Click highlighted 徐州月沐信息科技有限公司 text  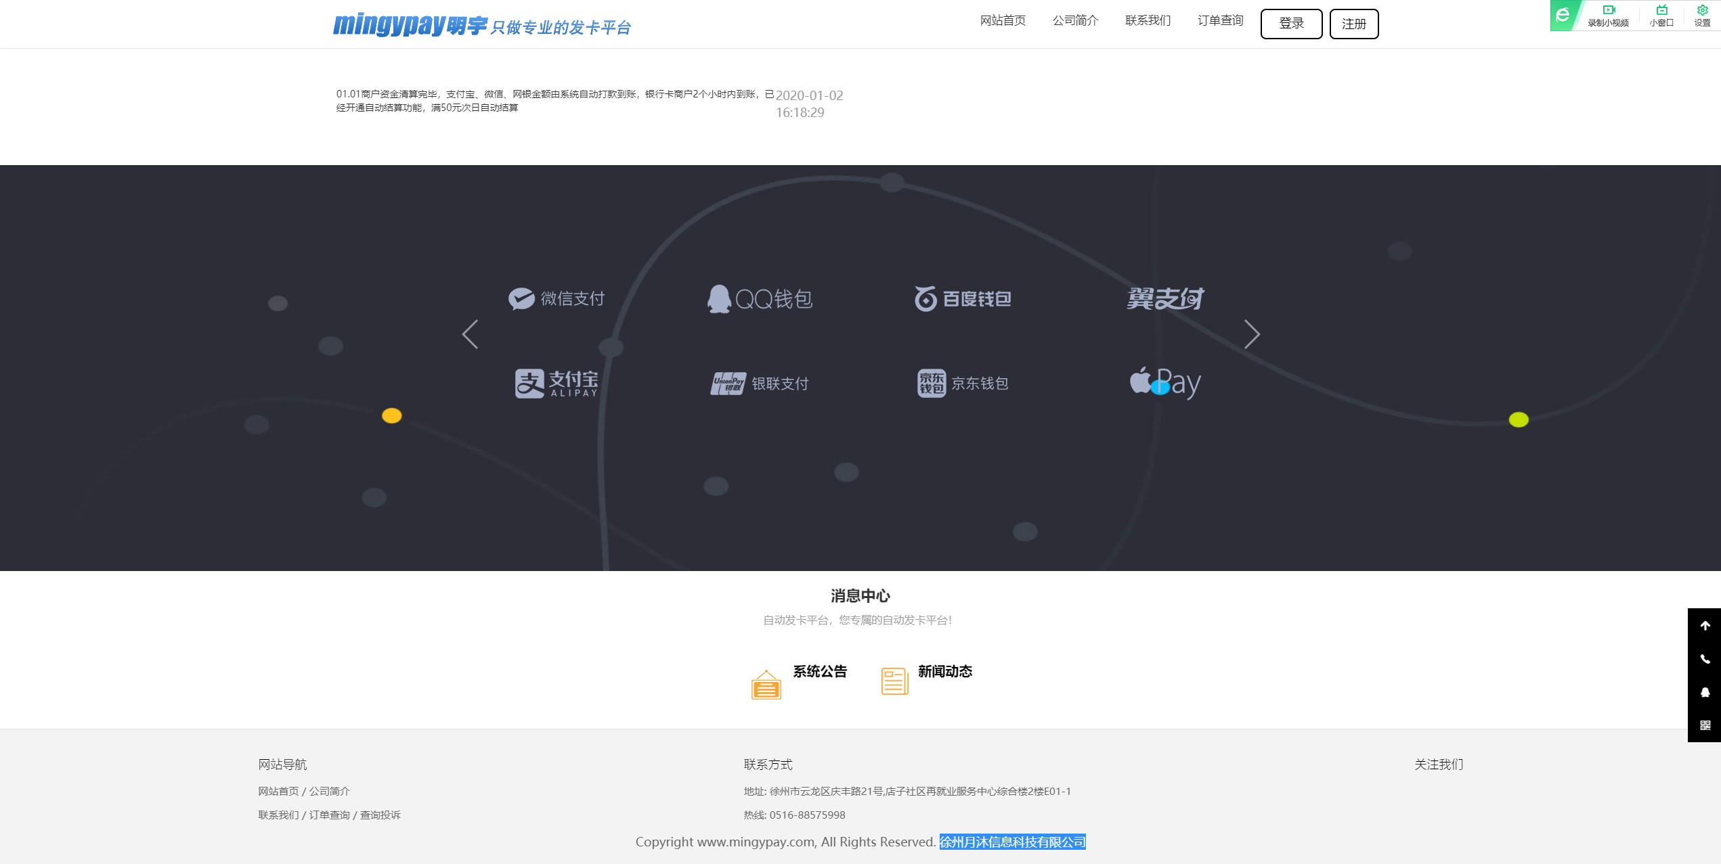tap(1012, 842)
